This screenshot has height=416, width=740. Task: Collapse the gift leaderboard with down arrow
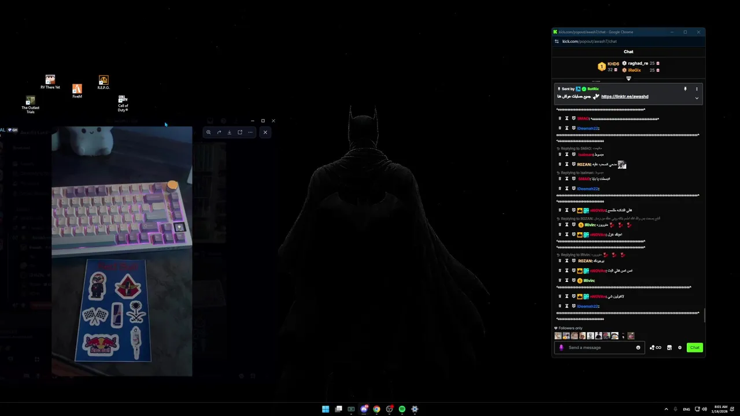pos(628,79)
